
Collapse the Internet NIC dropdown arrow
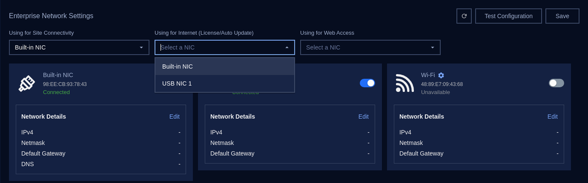click(x=287, y=48)
